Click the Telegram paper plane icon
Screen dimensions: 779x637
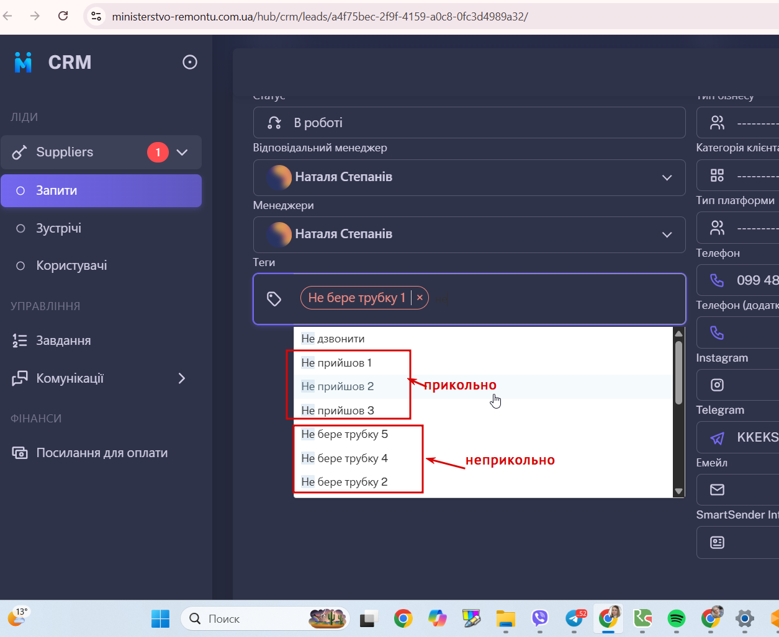tap(718, 438)
